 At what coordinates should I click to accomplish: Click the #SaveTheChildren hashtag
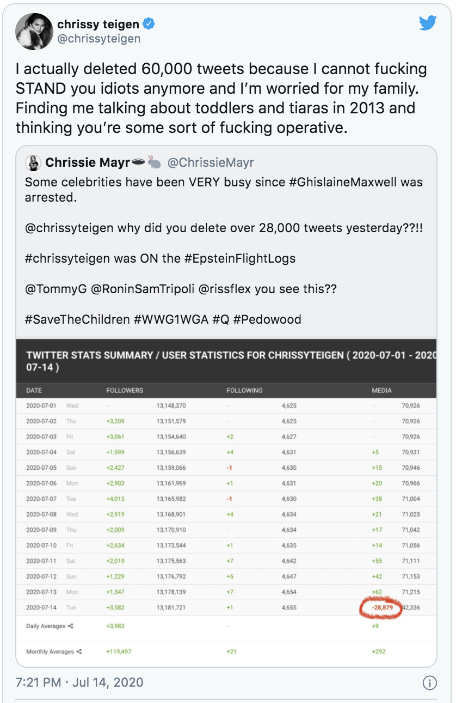(x=77, y=319)
